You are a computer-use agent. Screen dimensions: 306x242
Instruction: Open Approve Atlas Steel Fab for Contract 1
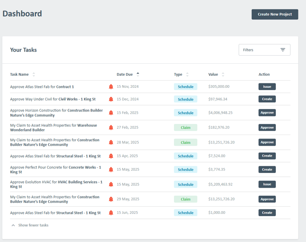click(x=42, y=87)
